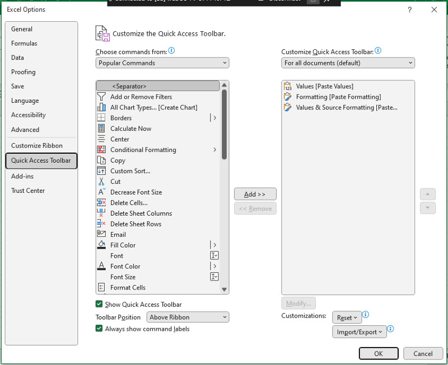Click the Email command icon
This screenshot has height=365, width=448.
point(101,234)
